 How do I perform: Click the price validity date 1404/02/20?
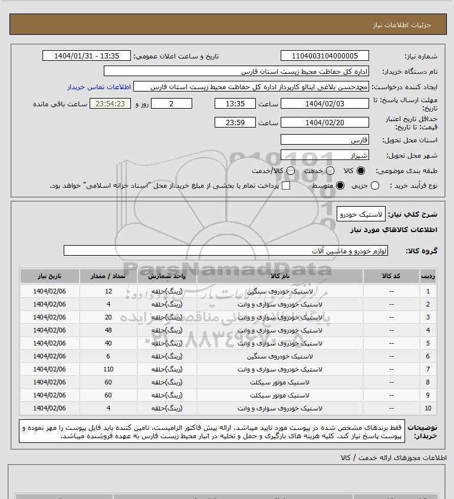tap(325, 122)
